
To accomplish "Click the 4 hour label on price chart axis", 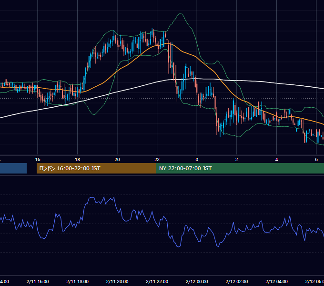I will pos(276,160).
